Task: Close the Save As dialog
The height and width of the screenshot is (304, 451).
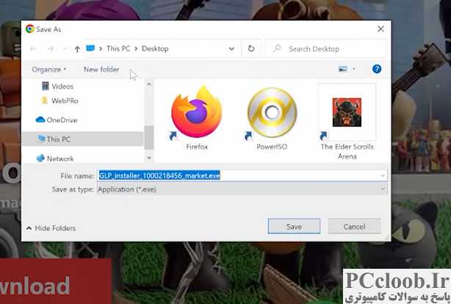Action: click(380, 29)
